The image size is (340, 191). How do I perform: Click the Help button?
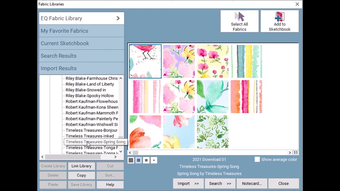(x=110, y=185)
